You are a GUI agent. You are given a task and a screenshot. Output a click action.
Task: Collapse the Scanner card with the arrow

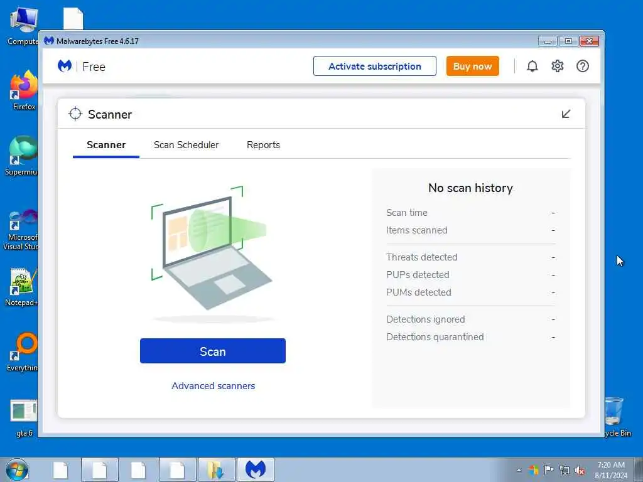(566, 114)
